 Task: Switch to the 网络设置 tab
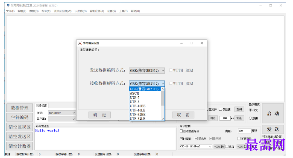coord(41,106)
